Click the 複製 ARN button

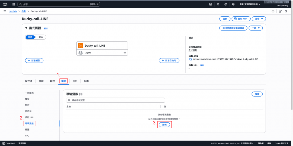(241, 19)
